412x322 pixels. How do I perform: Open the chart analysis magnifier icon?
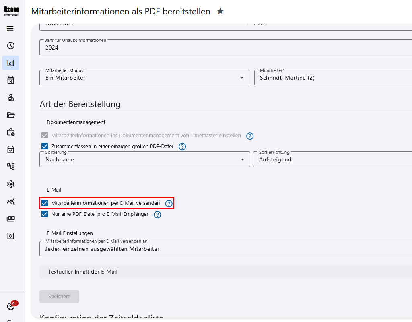tap(11, 202)
